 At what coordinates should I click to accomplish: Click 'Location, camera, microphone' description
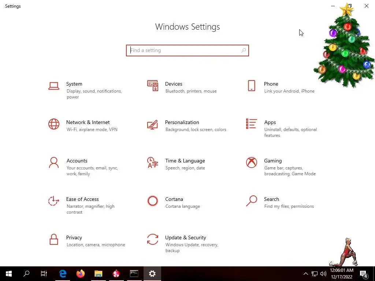click(96, 245)
